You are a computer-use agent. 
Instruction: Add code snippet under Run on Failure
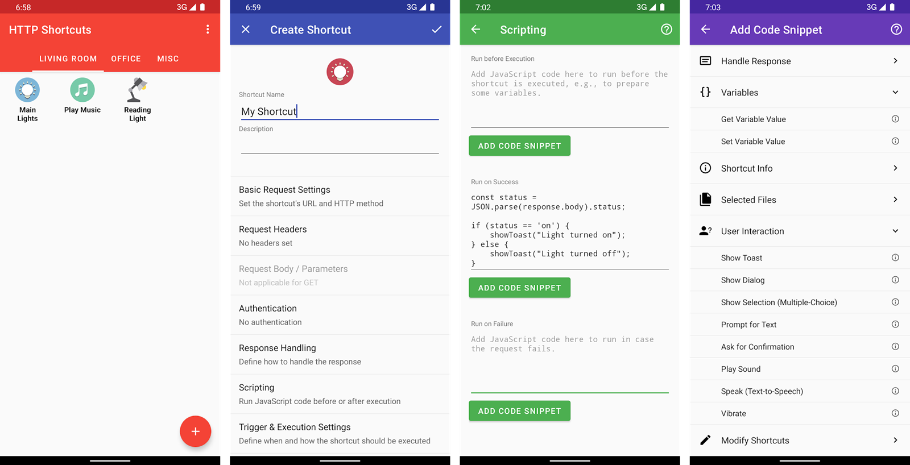(519, 411)
